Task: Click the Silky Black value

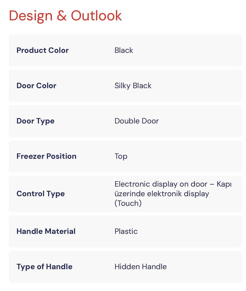Action: [133, 86]
